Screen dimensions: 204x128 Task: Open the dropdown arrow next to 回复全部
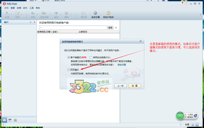coord(50,14)
